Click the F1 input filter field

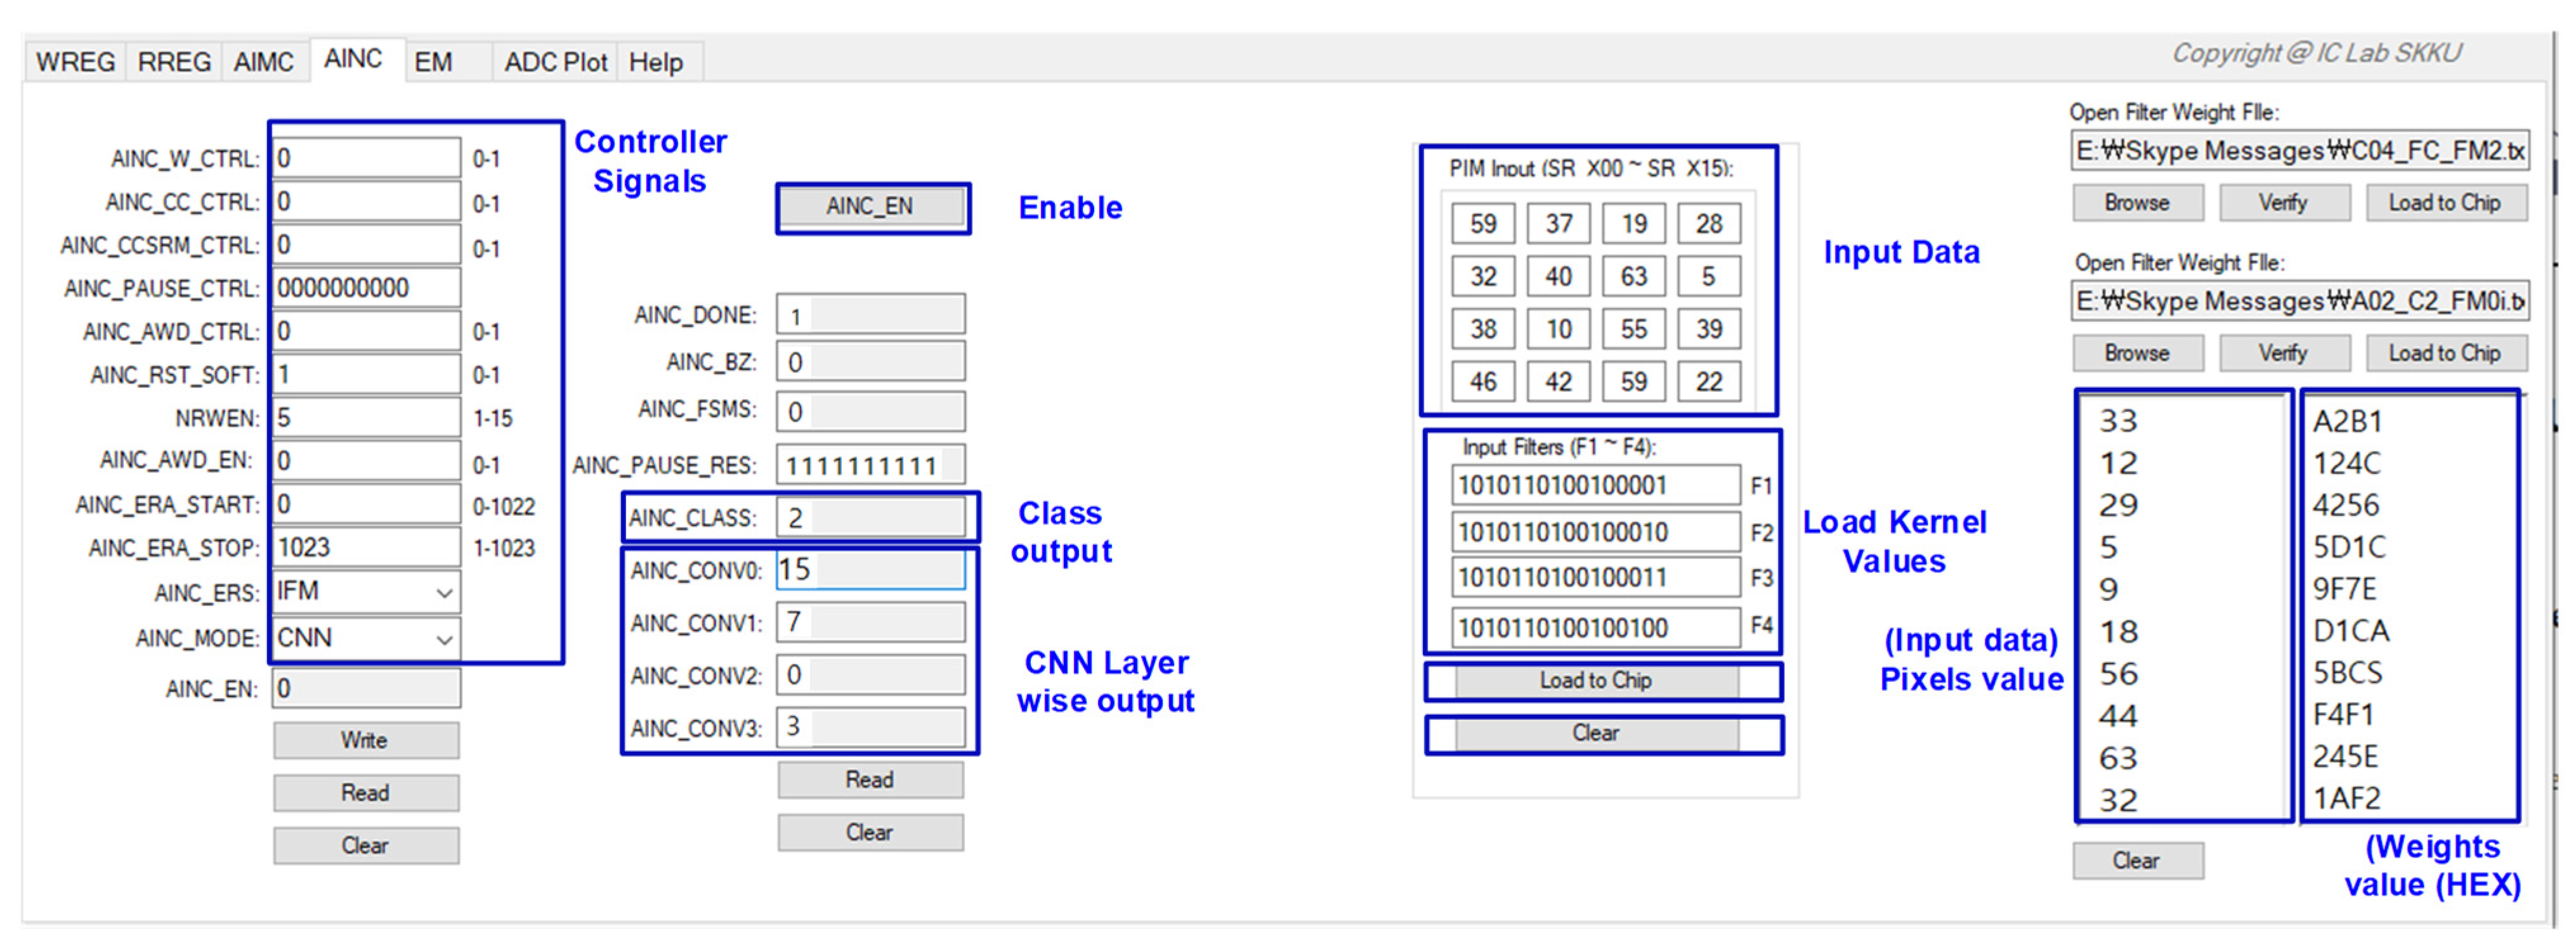(1594, 485)
